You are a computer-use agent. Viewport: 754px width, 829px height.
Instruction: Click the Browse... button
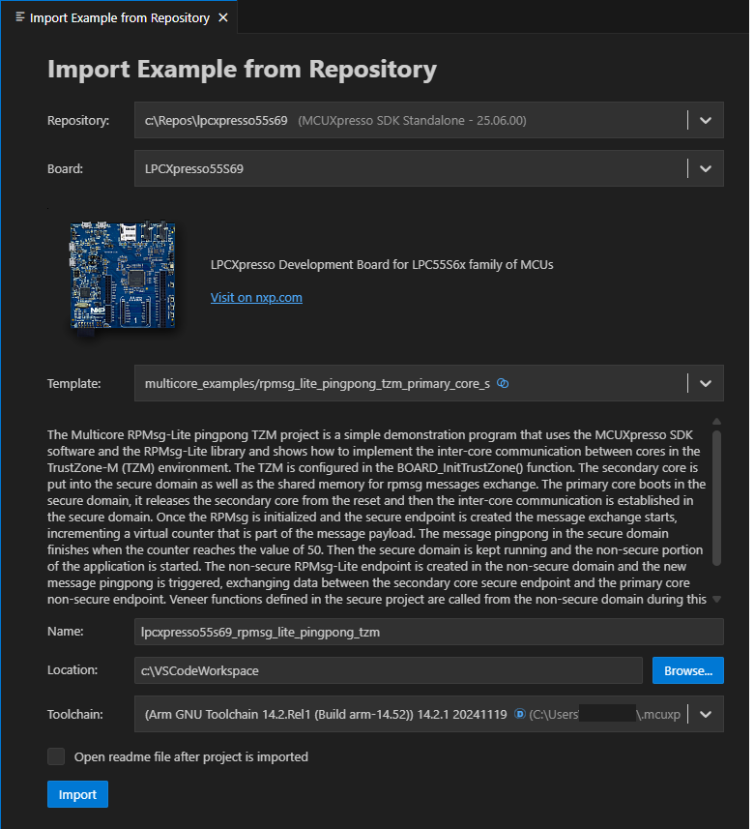pyautogui.click(x=688, y=671)
